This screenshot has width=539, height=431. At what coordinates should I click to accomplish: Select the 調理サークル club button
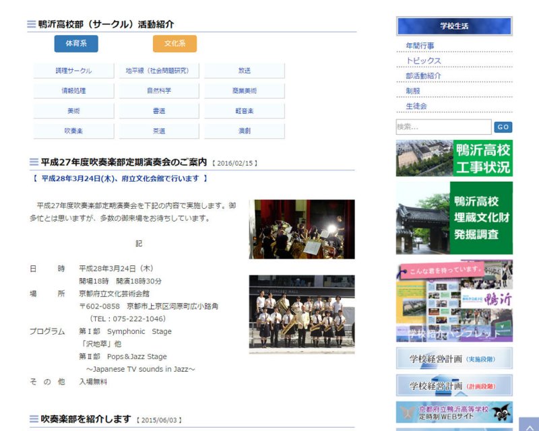73,71
